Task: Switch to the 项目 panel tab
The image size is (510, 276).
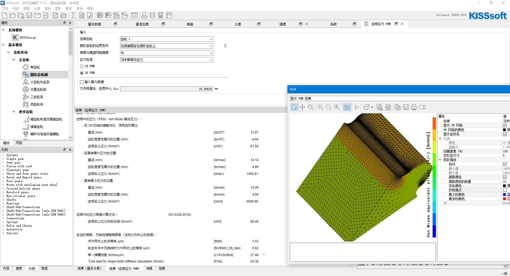Action: pyautogui.click(x=19, y=143)
